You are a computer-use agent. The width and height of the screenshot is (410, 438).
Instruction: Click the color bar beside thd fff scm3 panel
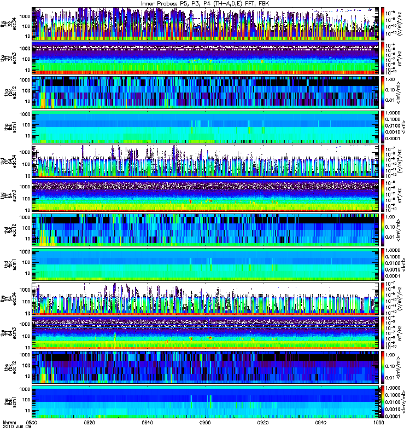[383, 196]
